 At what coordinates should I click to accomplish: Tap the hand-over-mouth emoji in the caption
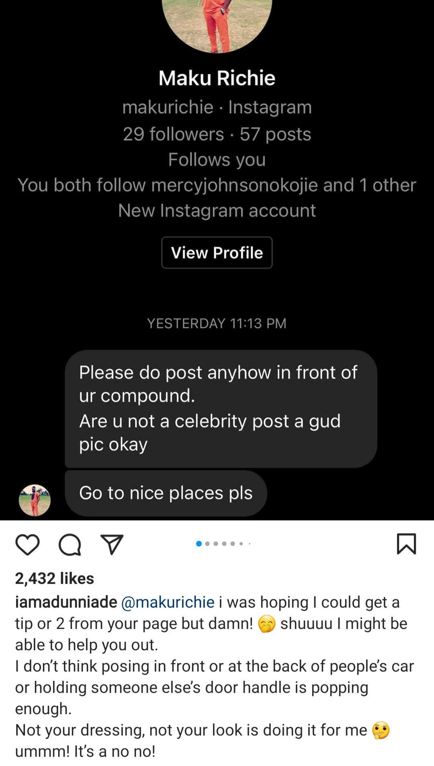click(266, 624)
